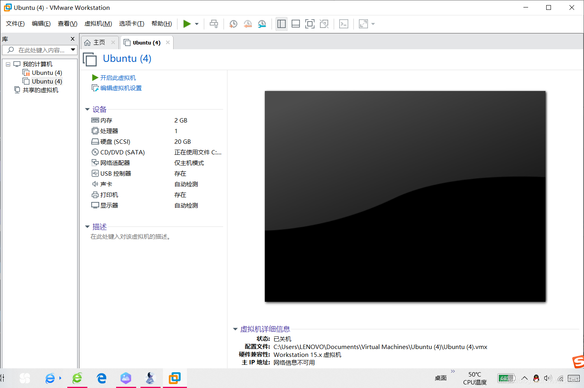Open the 虚拟机(M) menu
584x388 pixels.
(98, 23)
